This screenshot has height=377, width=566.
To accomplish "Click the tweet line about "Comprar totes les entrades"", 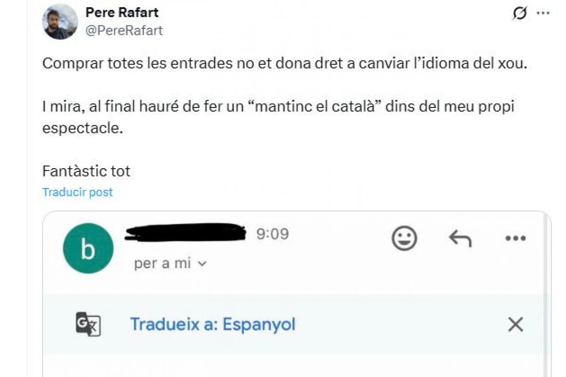I will coord(284,64).
